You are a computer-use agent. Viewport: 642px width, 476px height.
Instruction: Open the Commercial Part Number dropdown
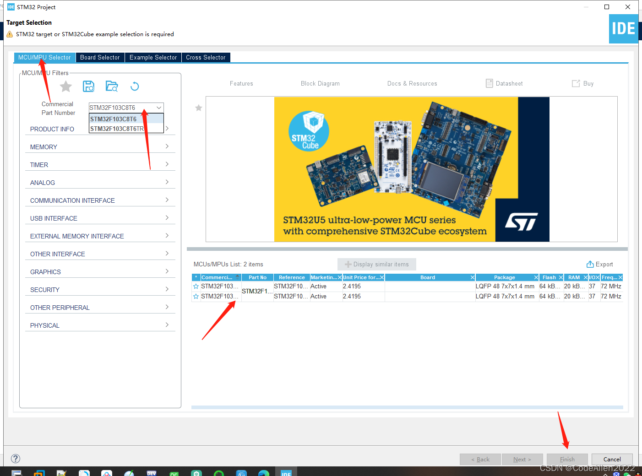point(158,108)
